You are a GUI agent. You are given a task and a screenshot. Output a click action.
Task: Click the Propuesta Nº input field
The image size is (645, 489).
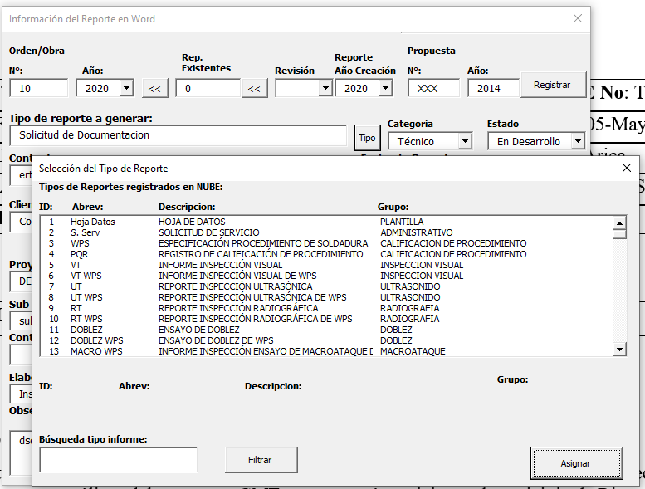[432, 89]
